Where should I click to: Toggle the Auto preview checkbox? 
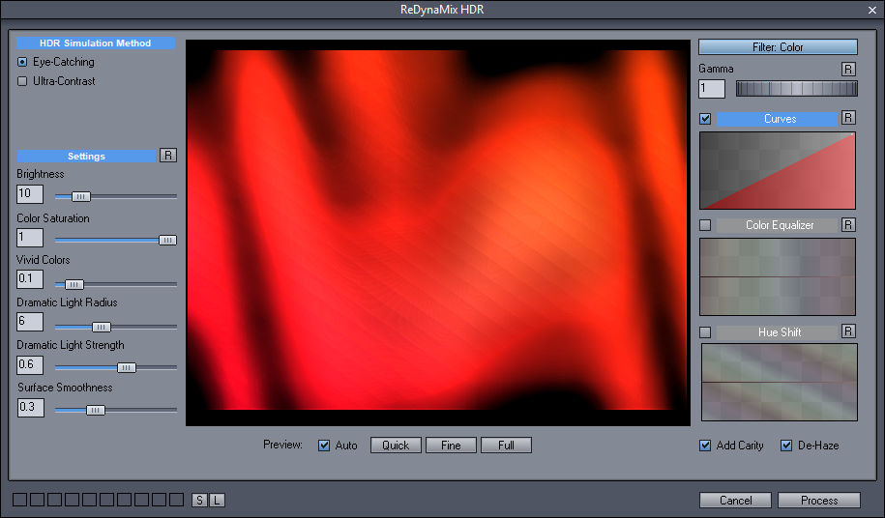(324, 446)
